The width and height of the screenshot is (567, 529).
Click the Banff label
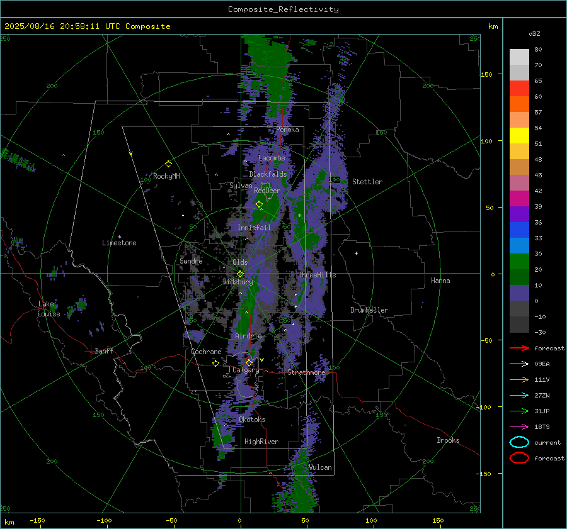point(104,350)
